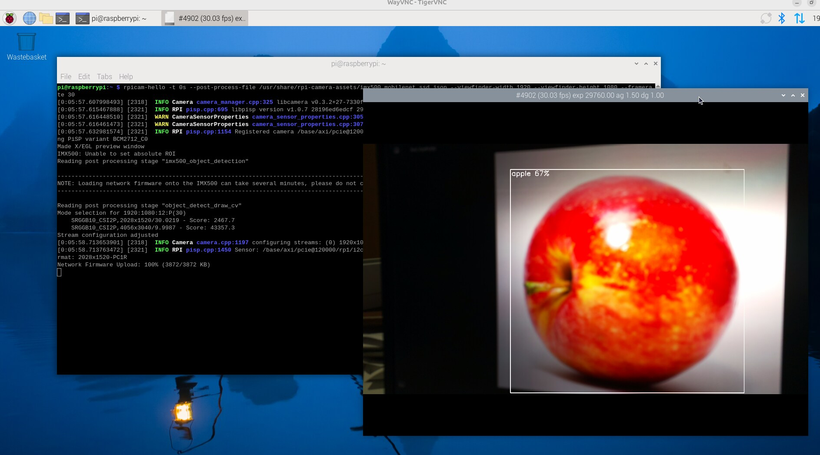Click the clock in the system tray
This screenshot has height=455, width=820.
pos(816,18)
